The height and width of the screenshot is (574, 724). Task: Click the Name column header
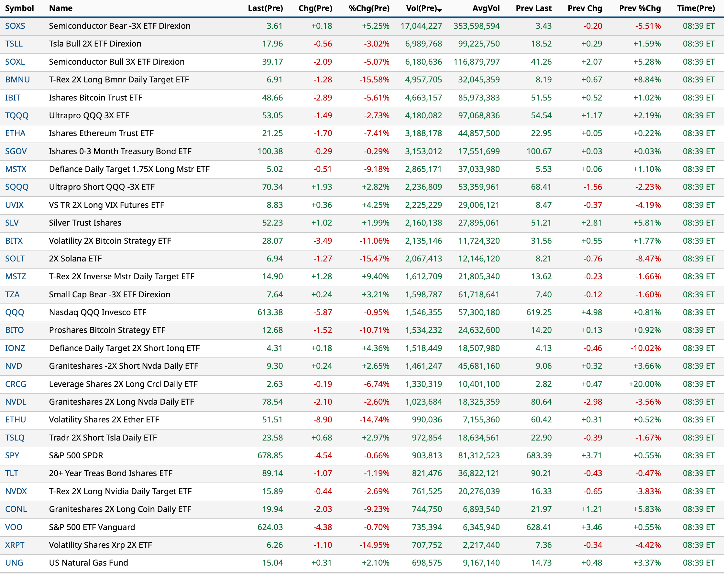[x=60, y=8]
